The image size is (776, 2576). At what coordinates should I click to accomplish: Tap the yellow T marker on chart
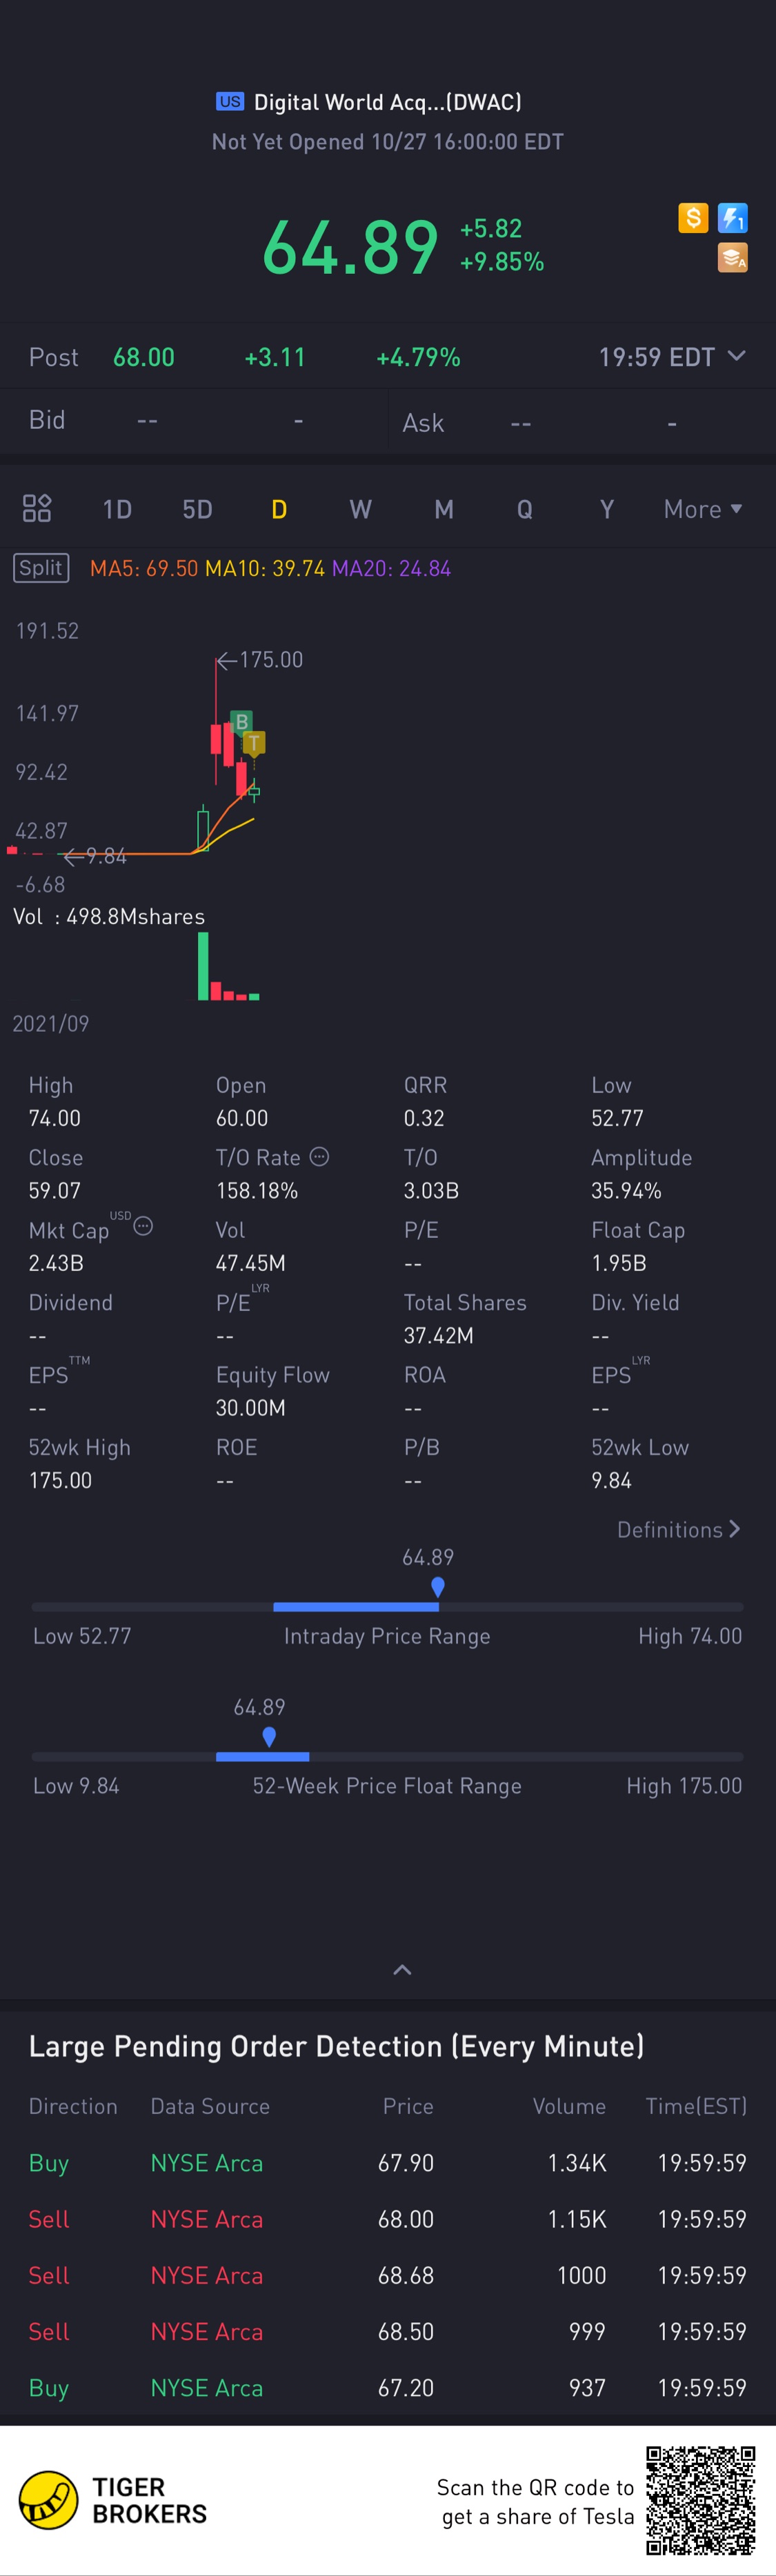tap(254, 743)
